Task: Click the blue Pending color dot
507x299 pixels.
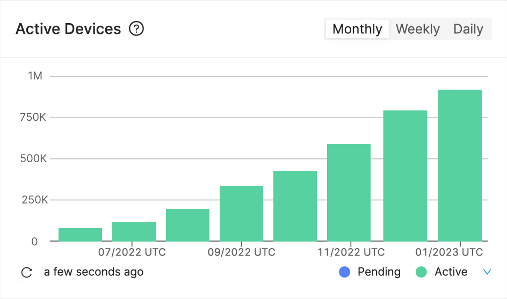Action: pyautogui.click(x=345, y=272)
